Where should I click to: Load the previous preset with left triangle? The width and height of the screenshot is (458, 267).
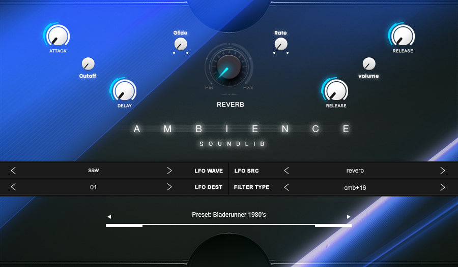pos(109,217)
